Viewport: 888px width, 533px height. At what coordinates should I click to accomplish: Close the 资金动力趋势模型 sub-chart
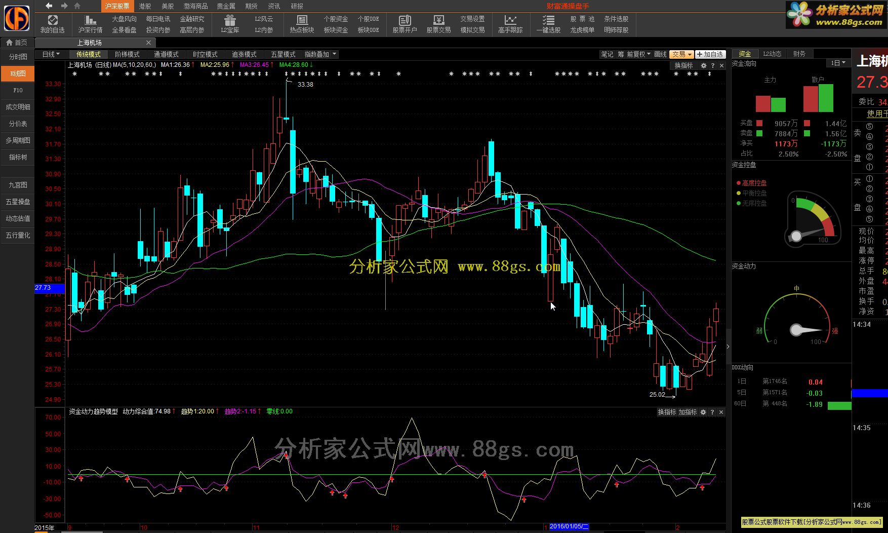tap(721, 412)
